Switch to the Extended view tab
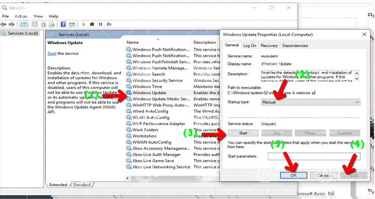 point(58,185)
